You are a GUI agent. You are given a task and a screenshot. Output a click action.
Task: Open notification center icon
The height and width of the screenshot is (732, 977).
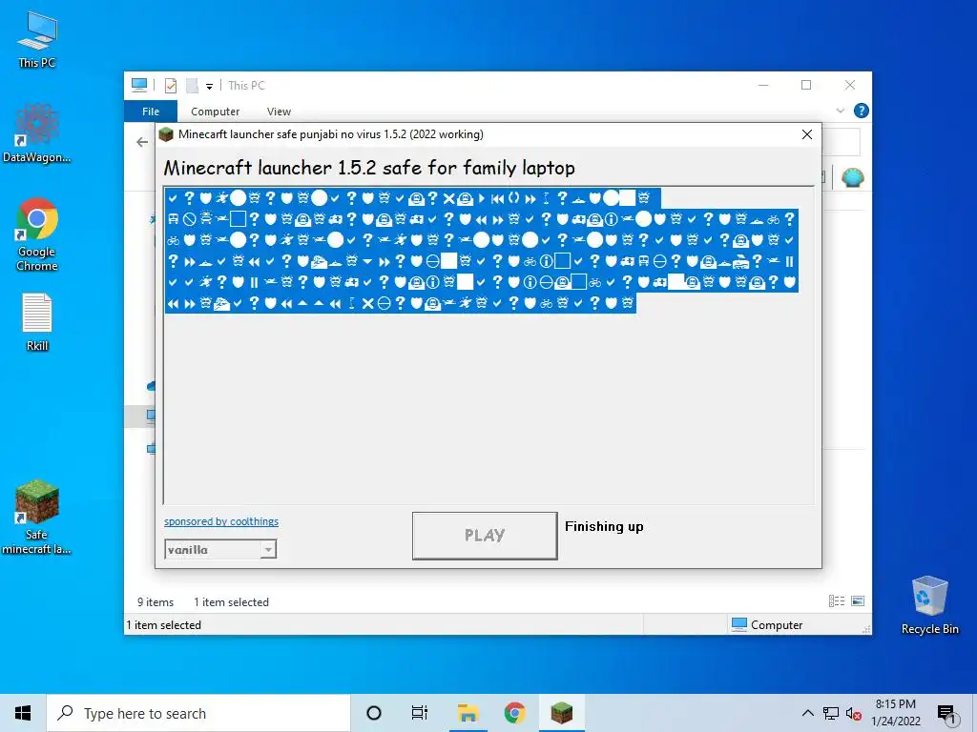coord(946,715)
